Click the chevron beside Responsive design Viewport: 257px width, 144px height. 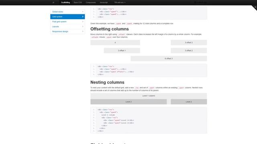point(83,31)
